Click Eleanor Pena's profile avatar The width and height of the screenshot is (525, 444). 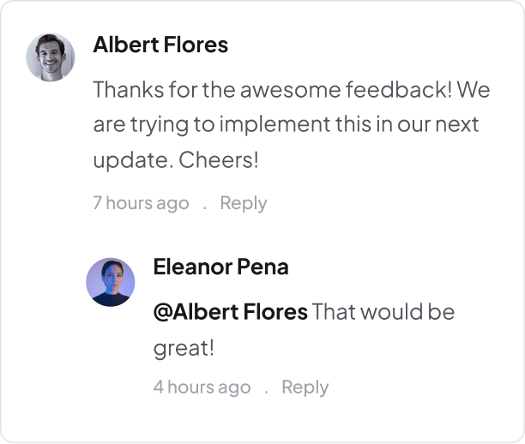tap(111, 282)
